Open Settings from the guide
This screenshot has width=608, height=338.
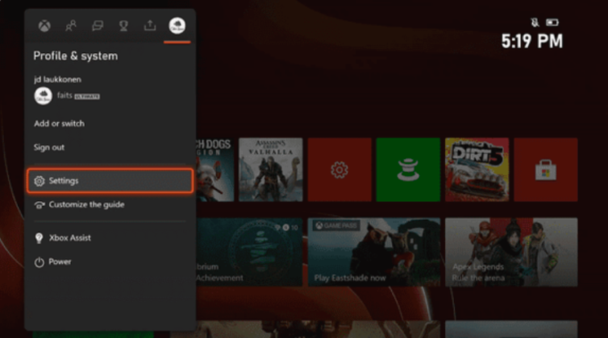(110, 181)
